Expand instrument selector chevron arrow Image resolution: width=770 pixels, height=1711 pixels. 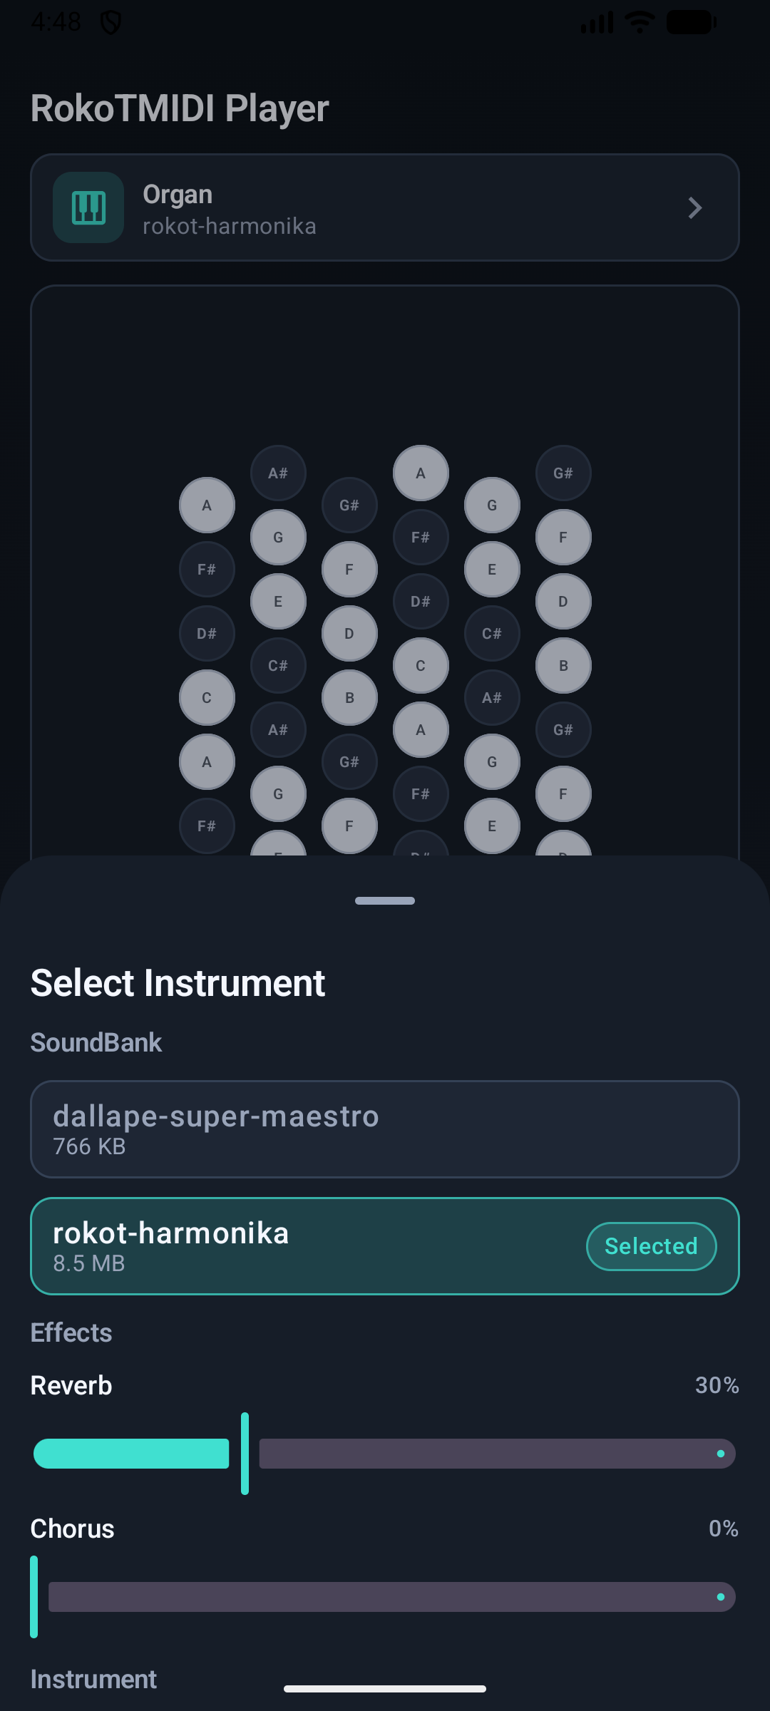coord(694,207)
